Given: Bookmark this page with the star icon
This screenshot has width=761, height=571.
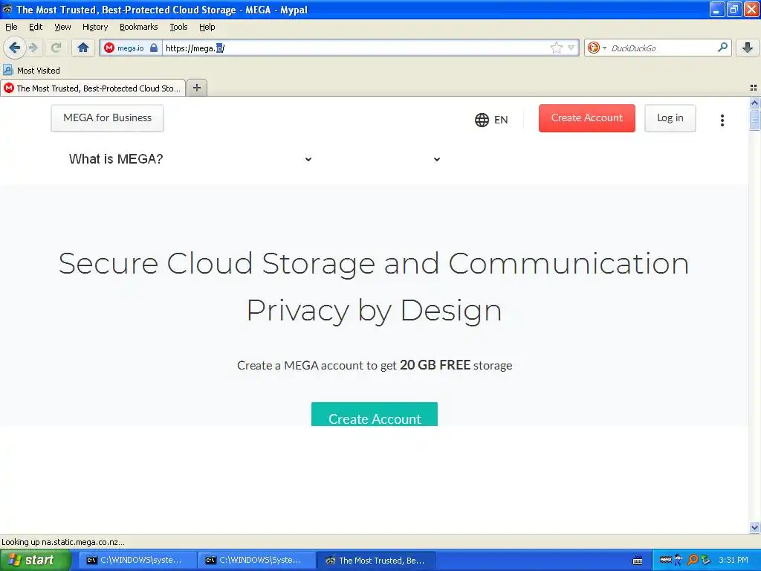Looking at the screenshot, I should [556, 48].
